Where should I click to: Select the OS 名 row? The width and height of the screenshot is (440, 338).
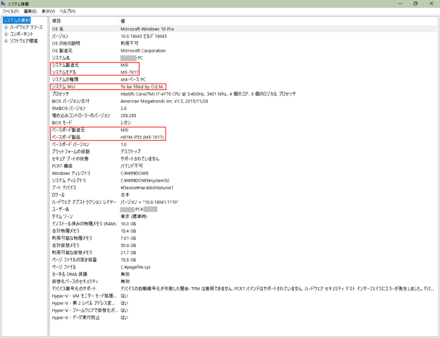(x=58, y=29)
